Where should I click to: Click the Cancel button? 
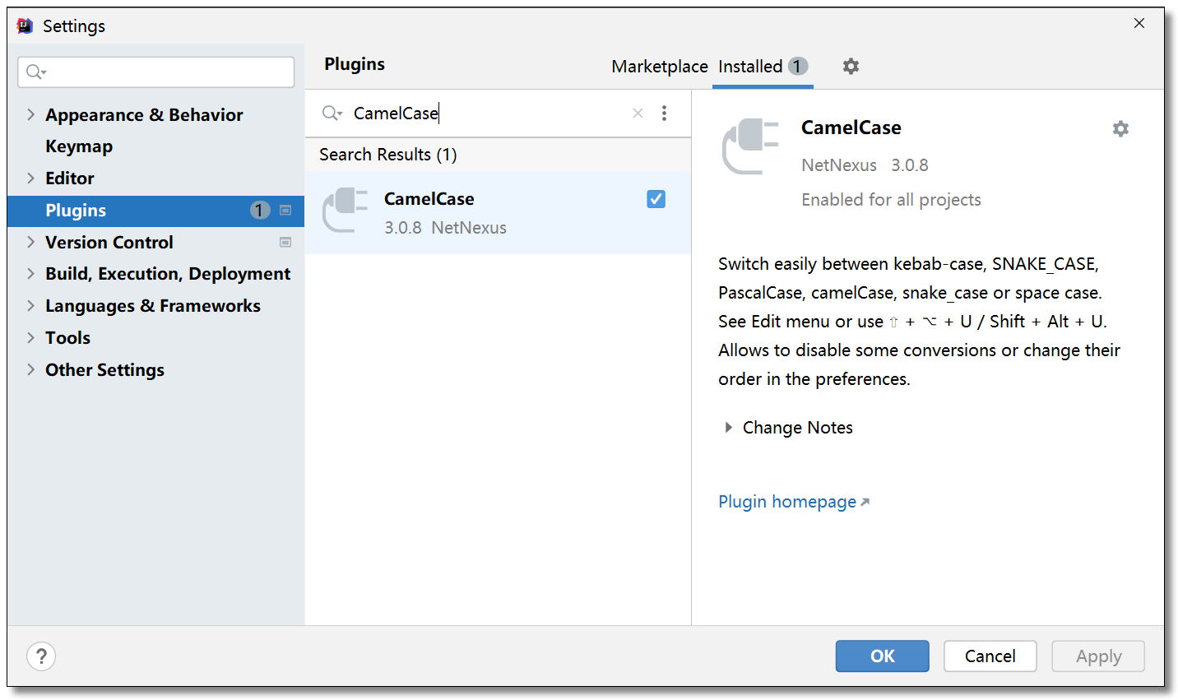990,656
